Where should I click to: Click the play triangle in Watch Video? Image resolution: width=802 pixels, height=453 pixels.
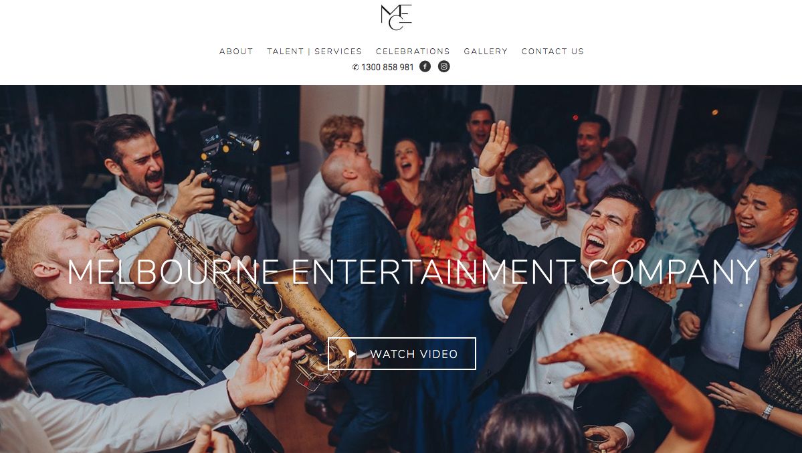coord(352,354)
